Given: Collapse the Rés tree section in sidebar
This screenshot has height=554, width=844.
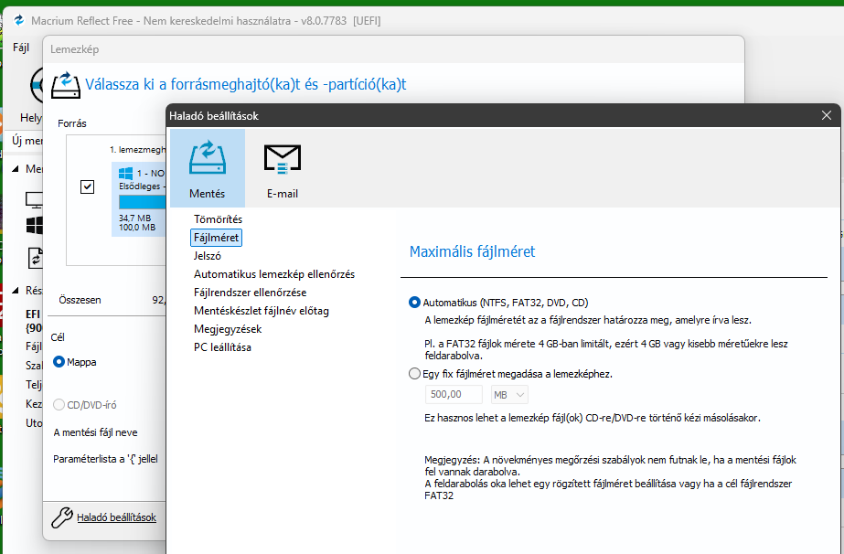Looking at the screenshot, I should (15, 291).
